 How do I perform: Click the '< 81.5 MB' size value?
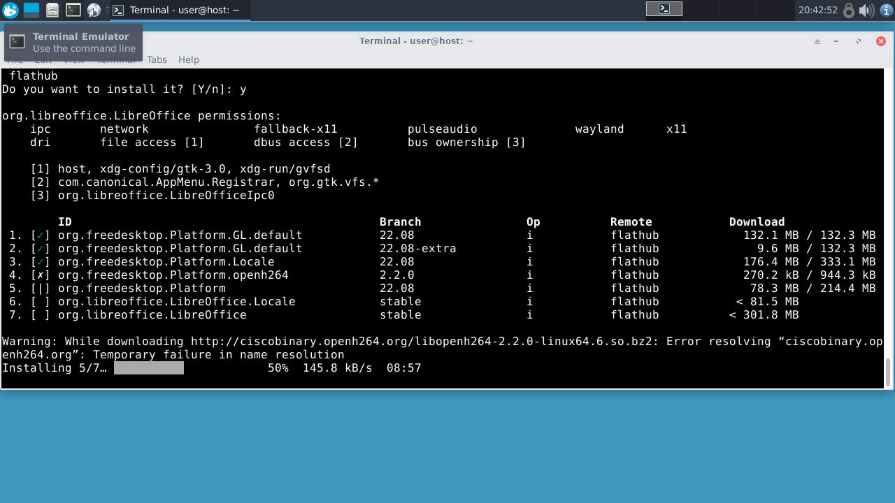(x=768, y=302)
